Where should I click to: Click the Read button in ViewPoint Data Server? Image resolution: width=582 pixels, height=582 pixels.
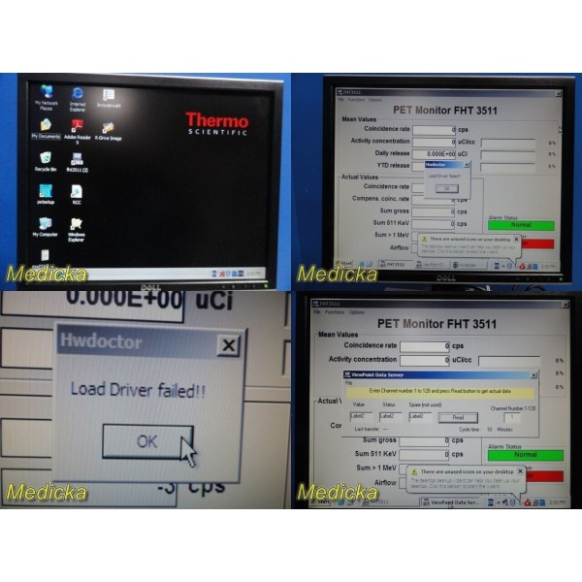pos(458,417)
